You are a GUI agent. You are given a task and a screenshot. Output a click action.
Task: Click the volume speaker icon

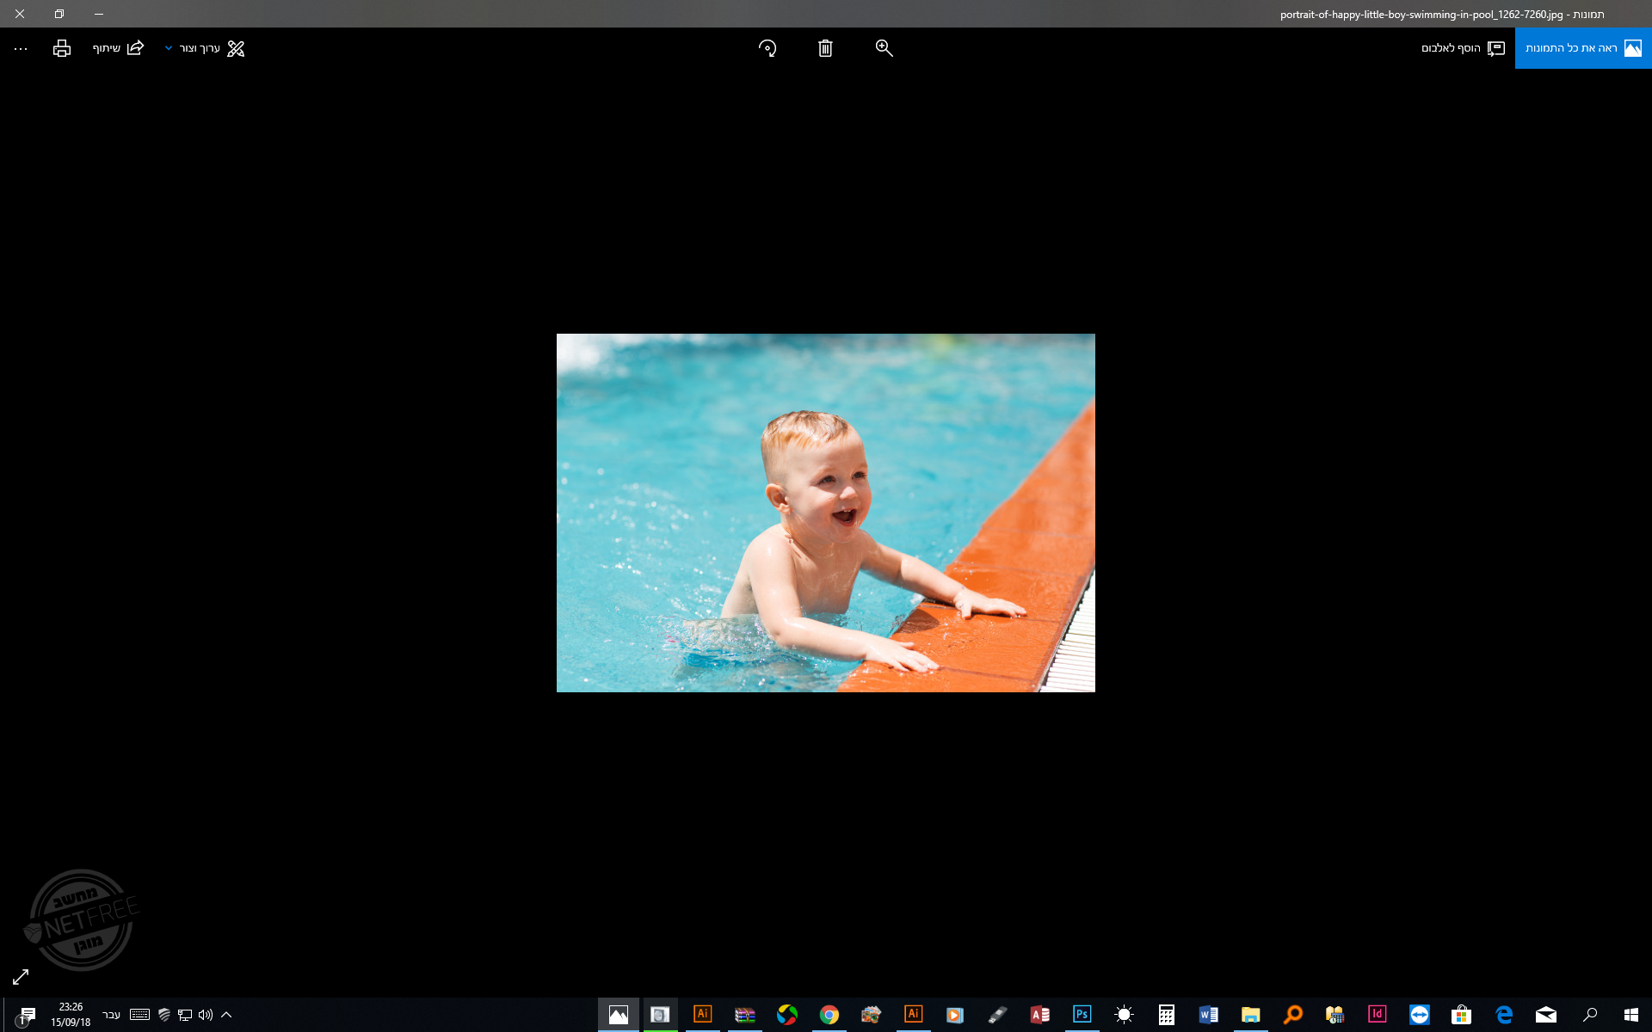[x=205, y=1015]
